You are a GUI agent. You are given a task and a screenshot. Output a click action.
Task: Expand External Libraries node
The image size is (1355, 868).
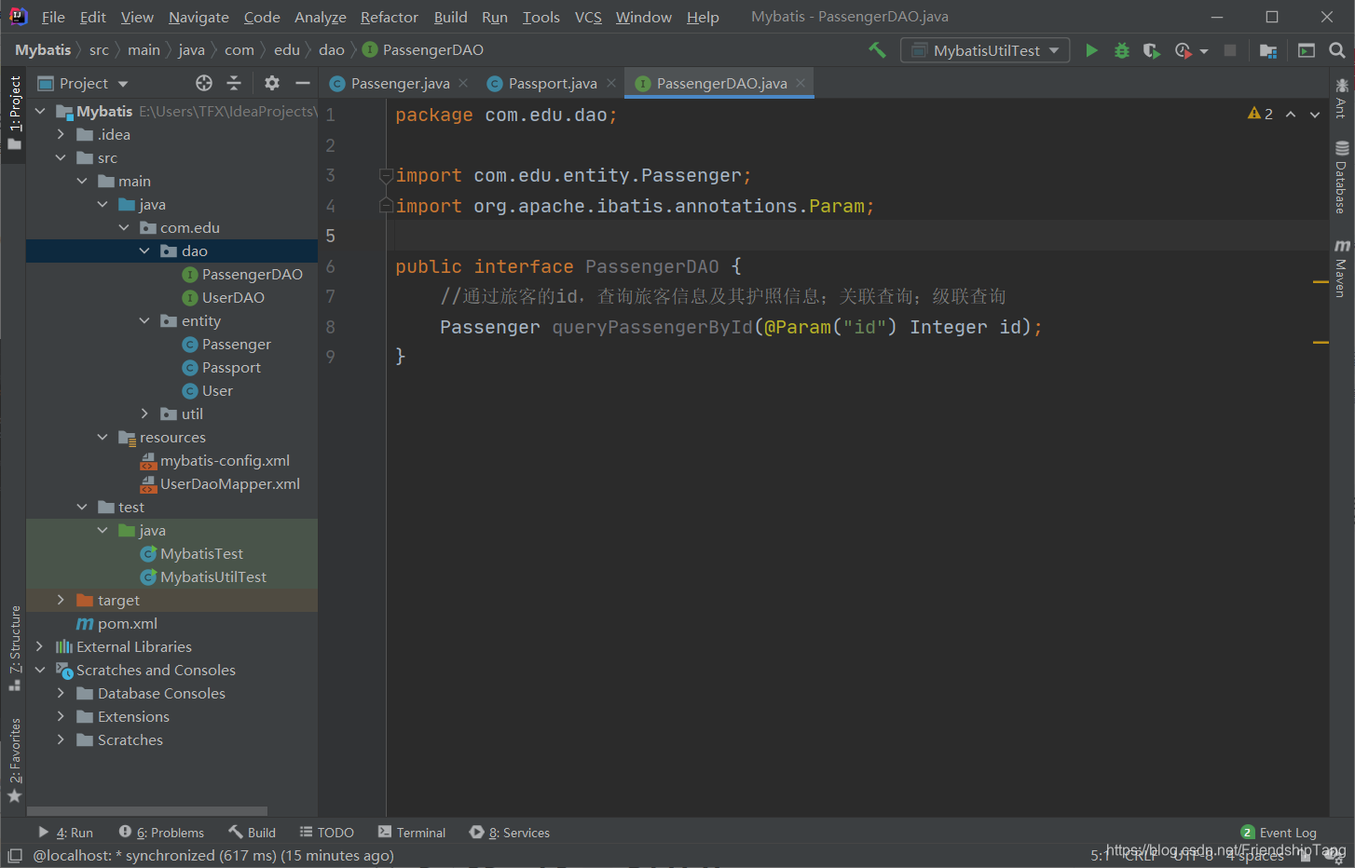pyautogui.click(x=40, y=646)
